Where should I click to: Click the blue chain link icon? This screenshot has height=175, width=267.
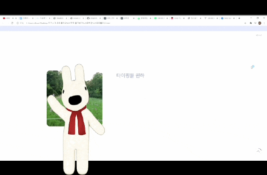coord(252,67)
